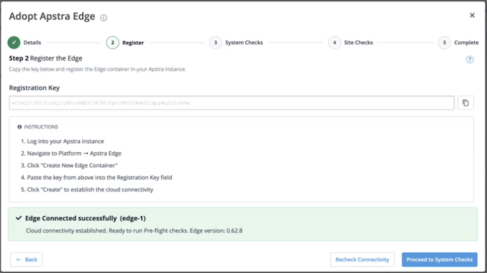
Task: Click the green Details step checkmark
Action: pos(14,42)
